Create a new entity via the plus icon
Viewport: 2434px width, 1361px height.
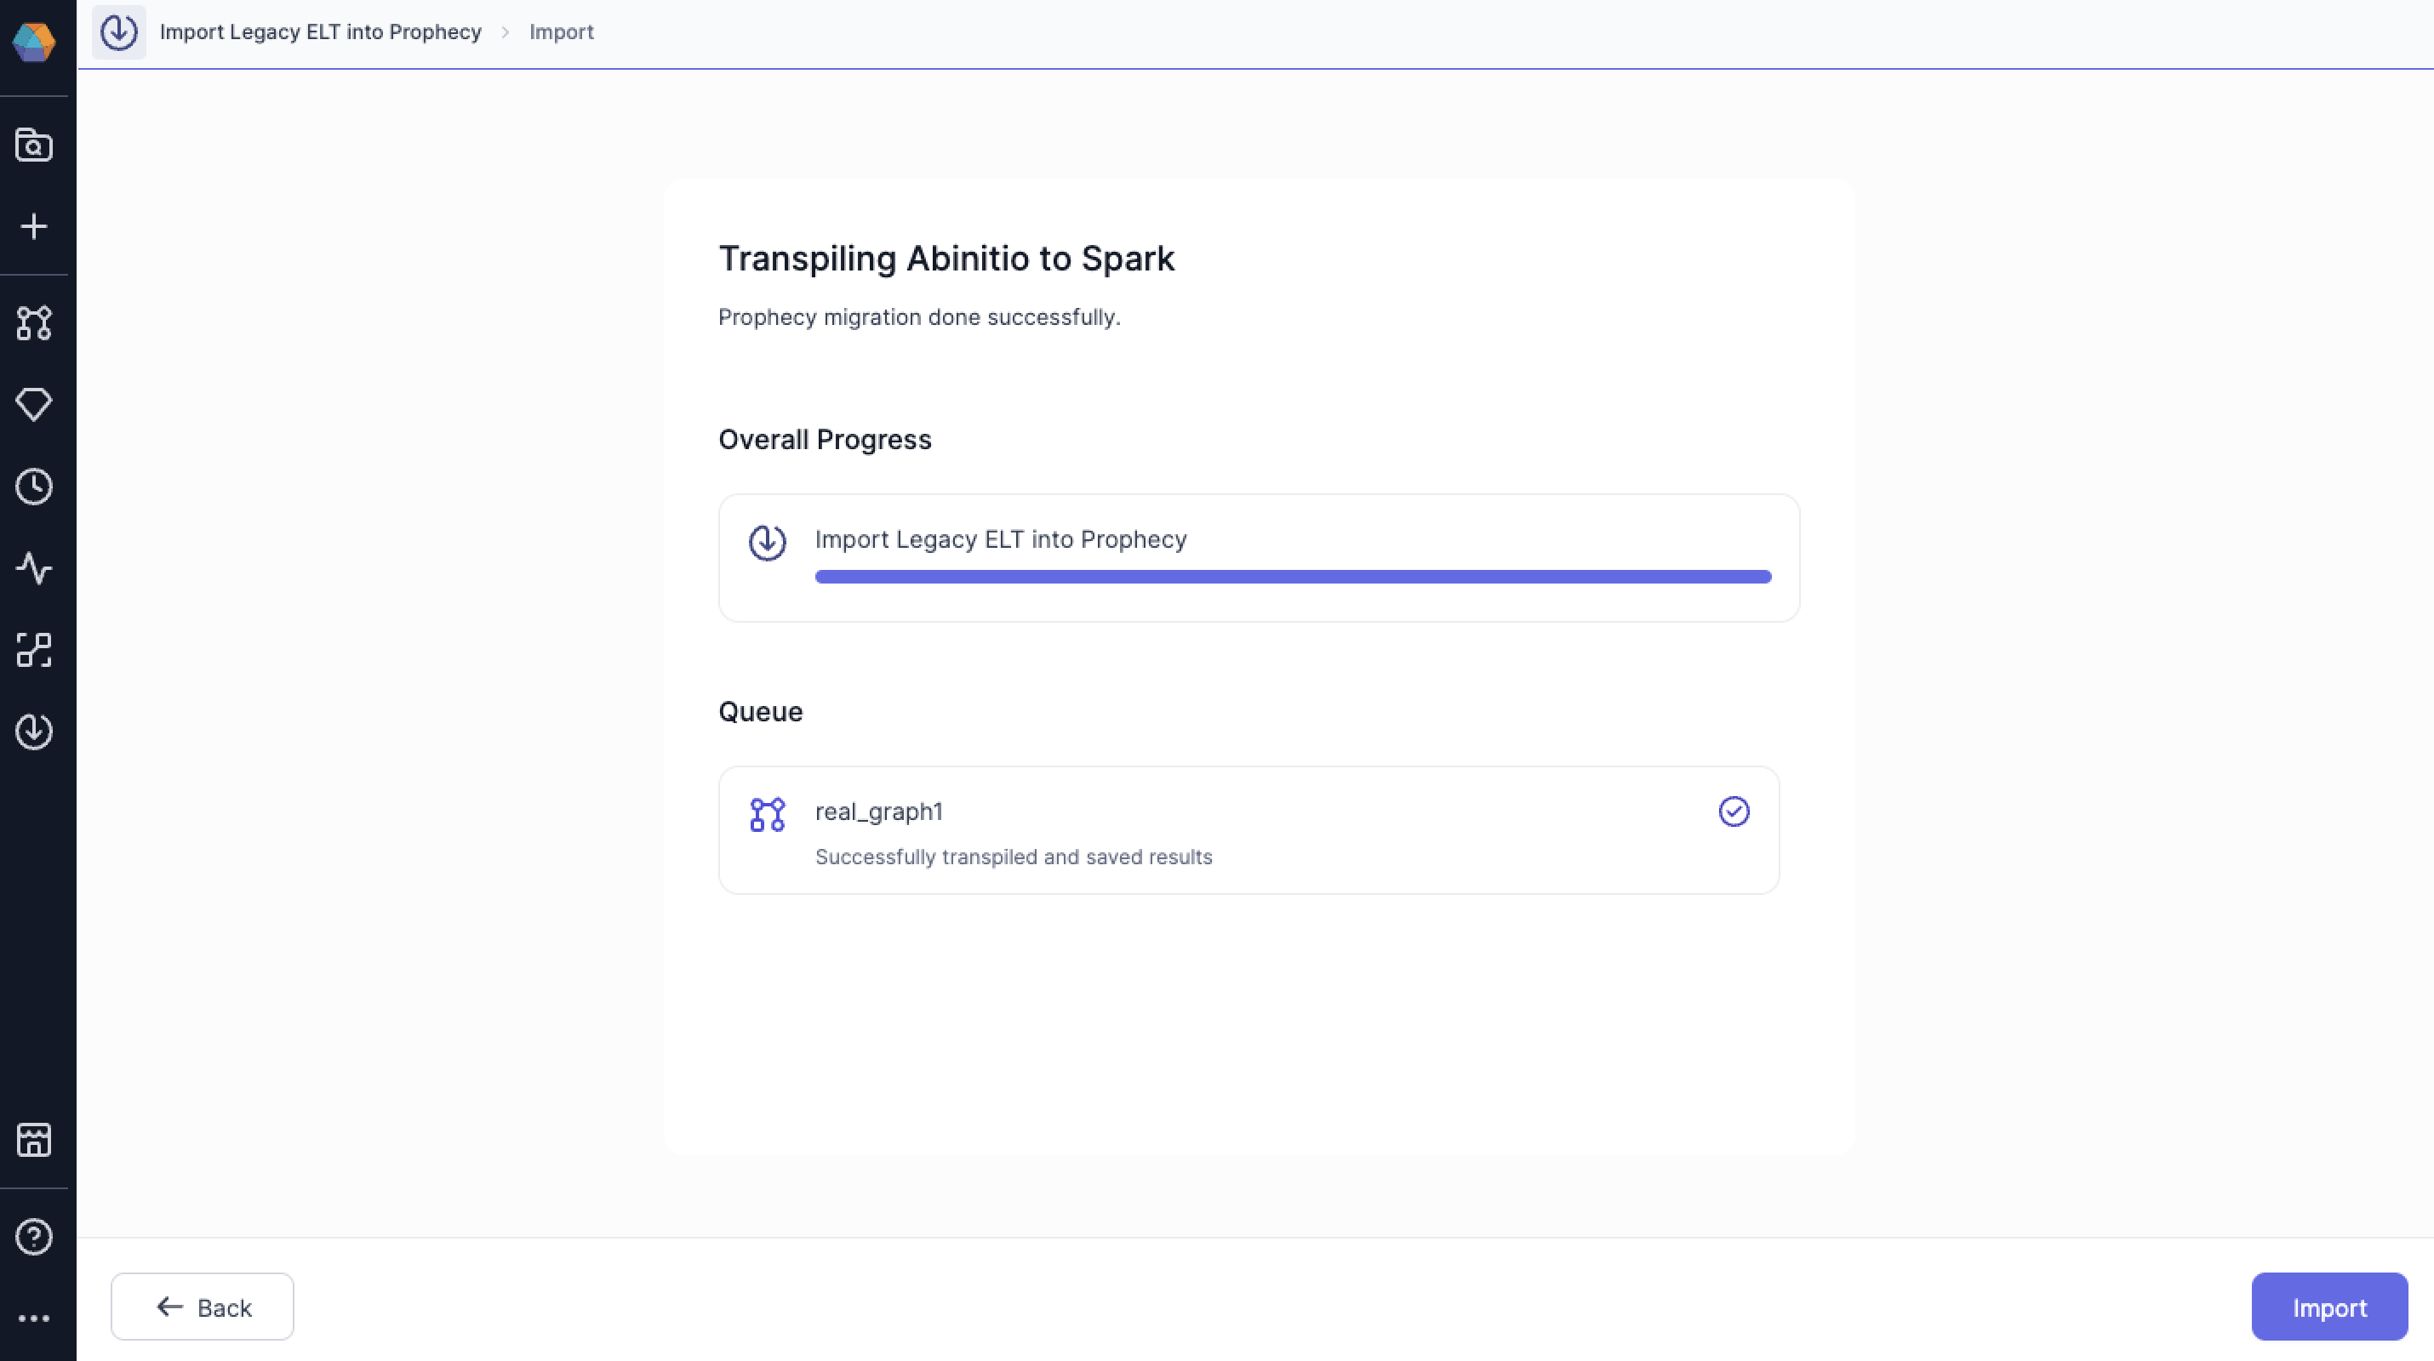[34, 225]
